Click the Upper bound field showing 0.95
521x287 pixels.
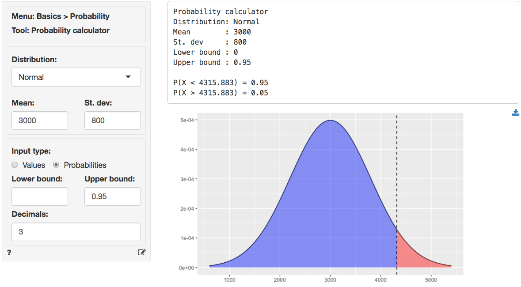click(112, 196)
